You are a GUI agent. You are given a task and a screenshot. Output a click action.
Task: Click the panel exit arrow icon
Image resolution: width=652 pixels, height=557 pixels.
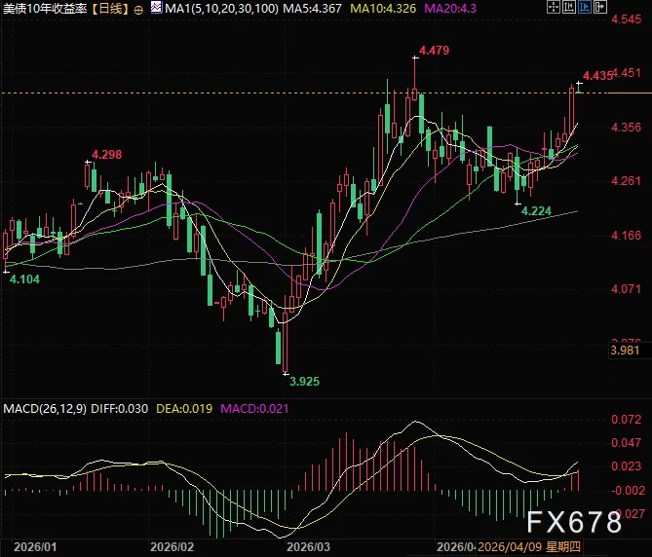coord(599,7)
